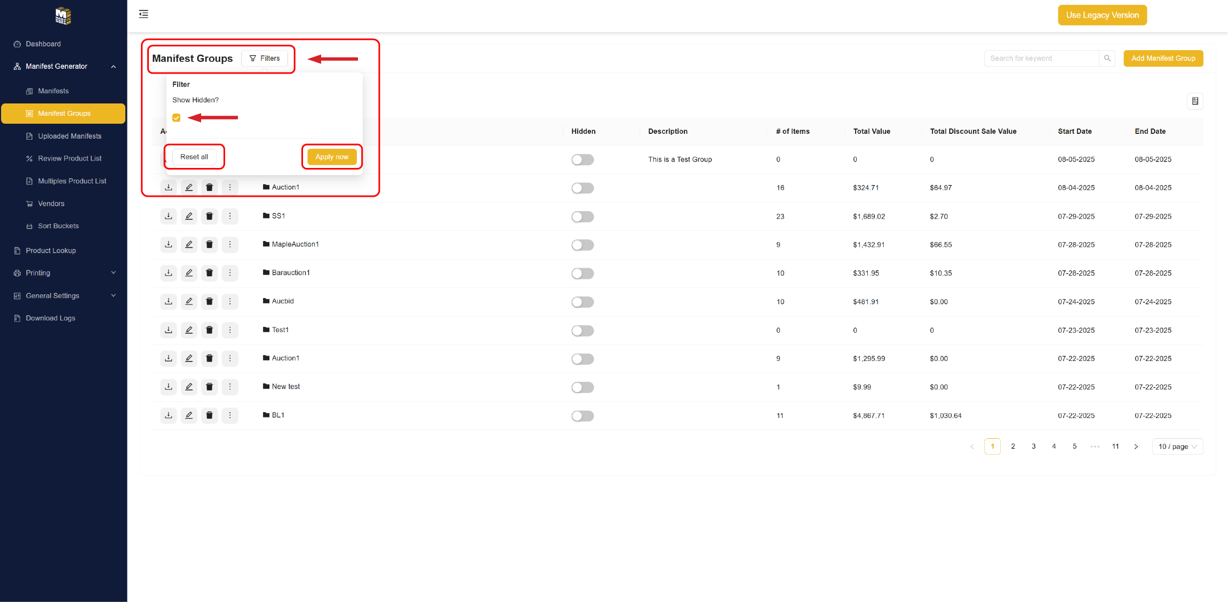Click the Search for keyword field
Viewport: 1228px width, 602px height.
point(1041,58)
